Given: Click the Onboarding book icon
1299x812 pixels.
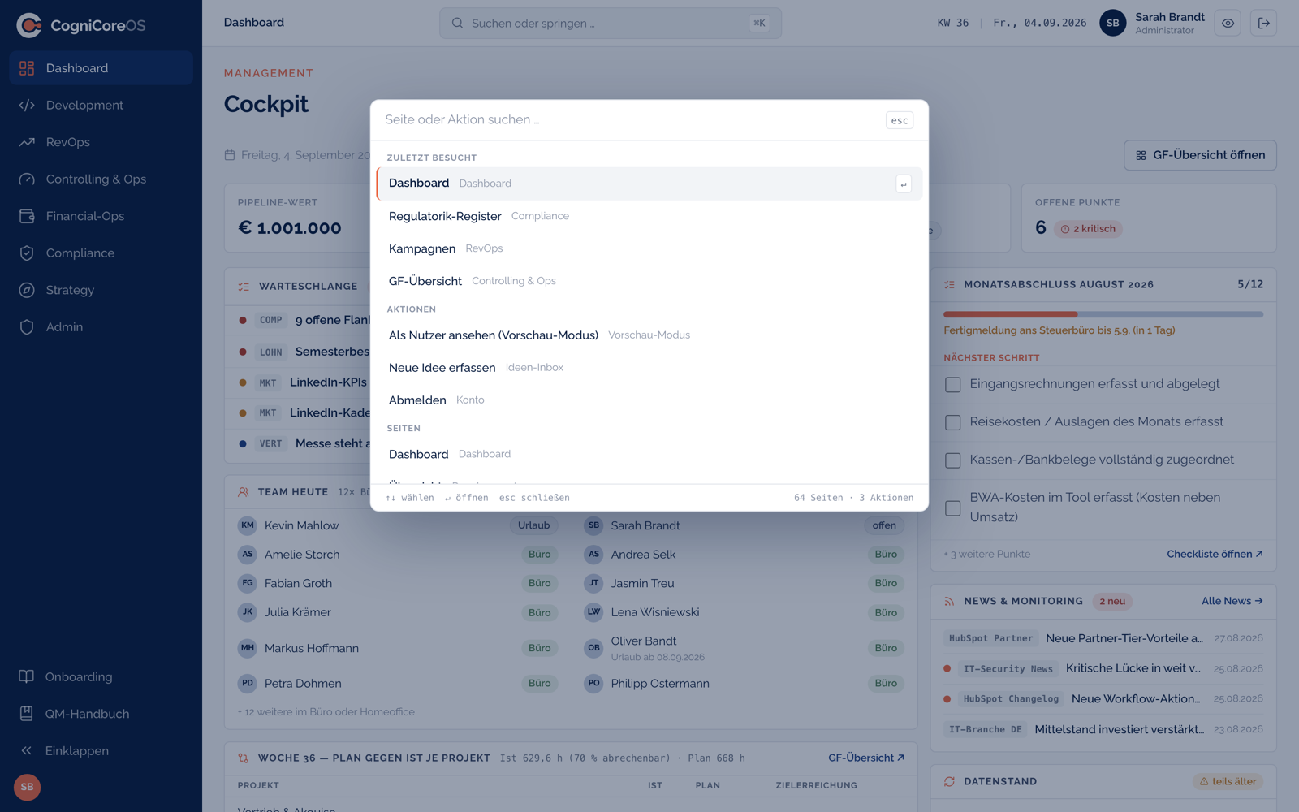Looking at the screenshot, I should tap(27, 676).
